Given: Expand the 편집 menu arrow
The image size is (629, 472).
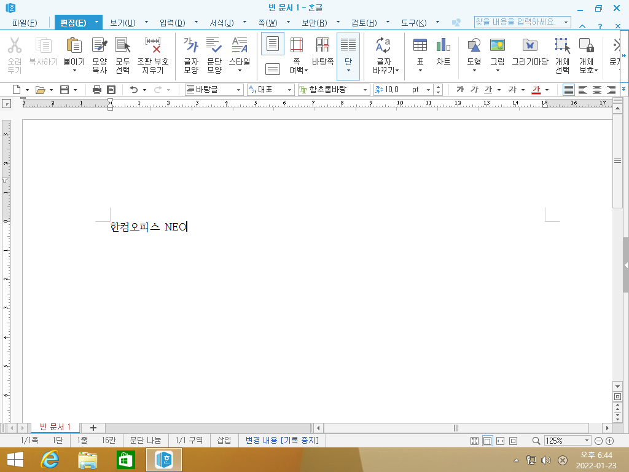Looking at the screenshot, I should pos(96,22).
